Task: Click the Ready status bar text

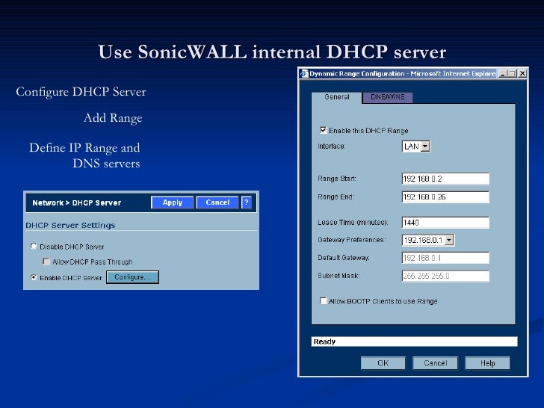Action: (x=324, y=341)
